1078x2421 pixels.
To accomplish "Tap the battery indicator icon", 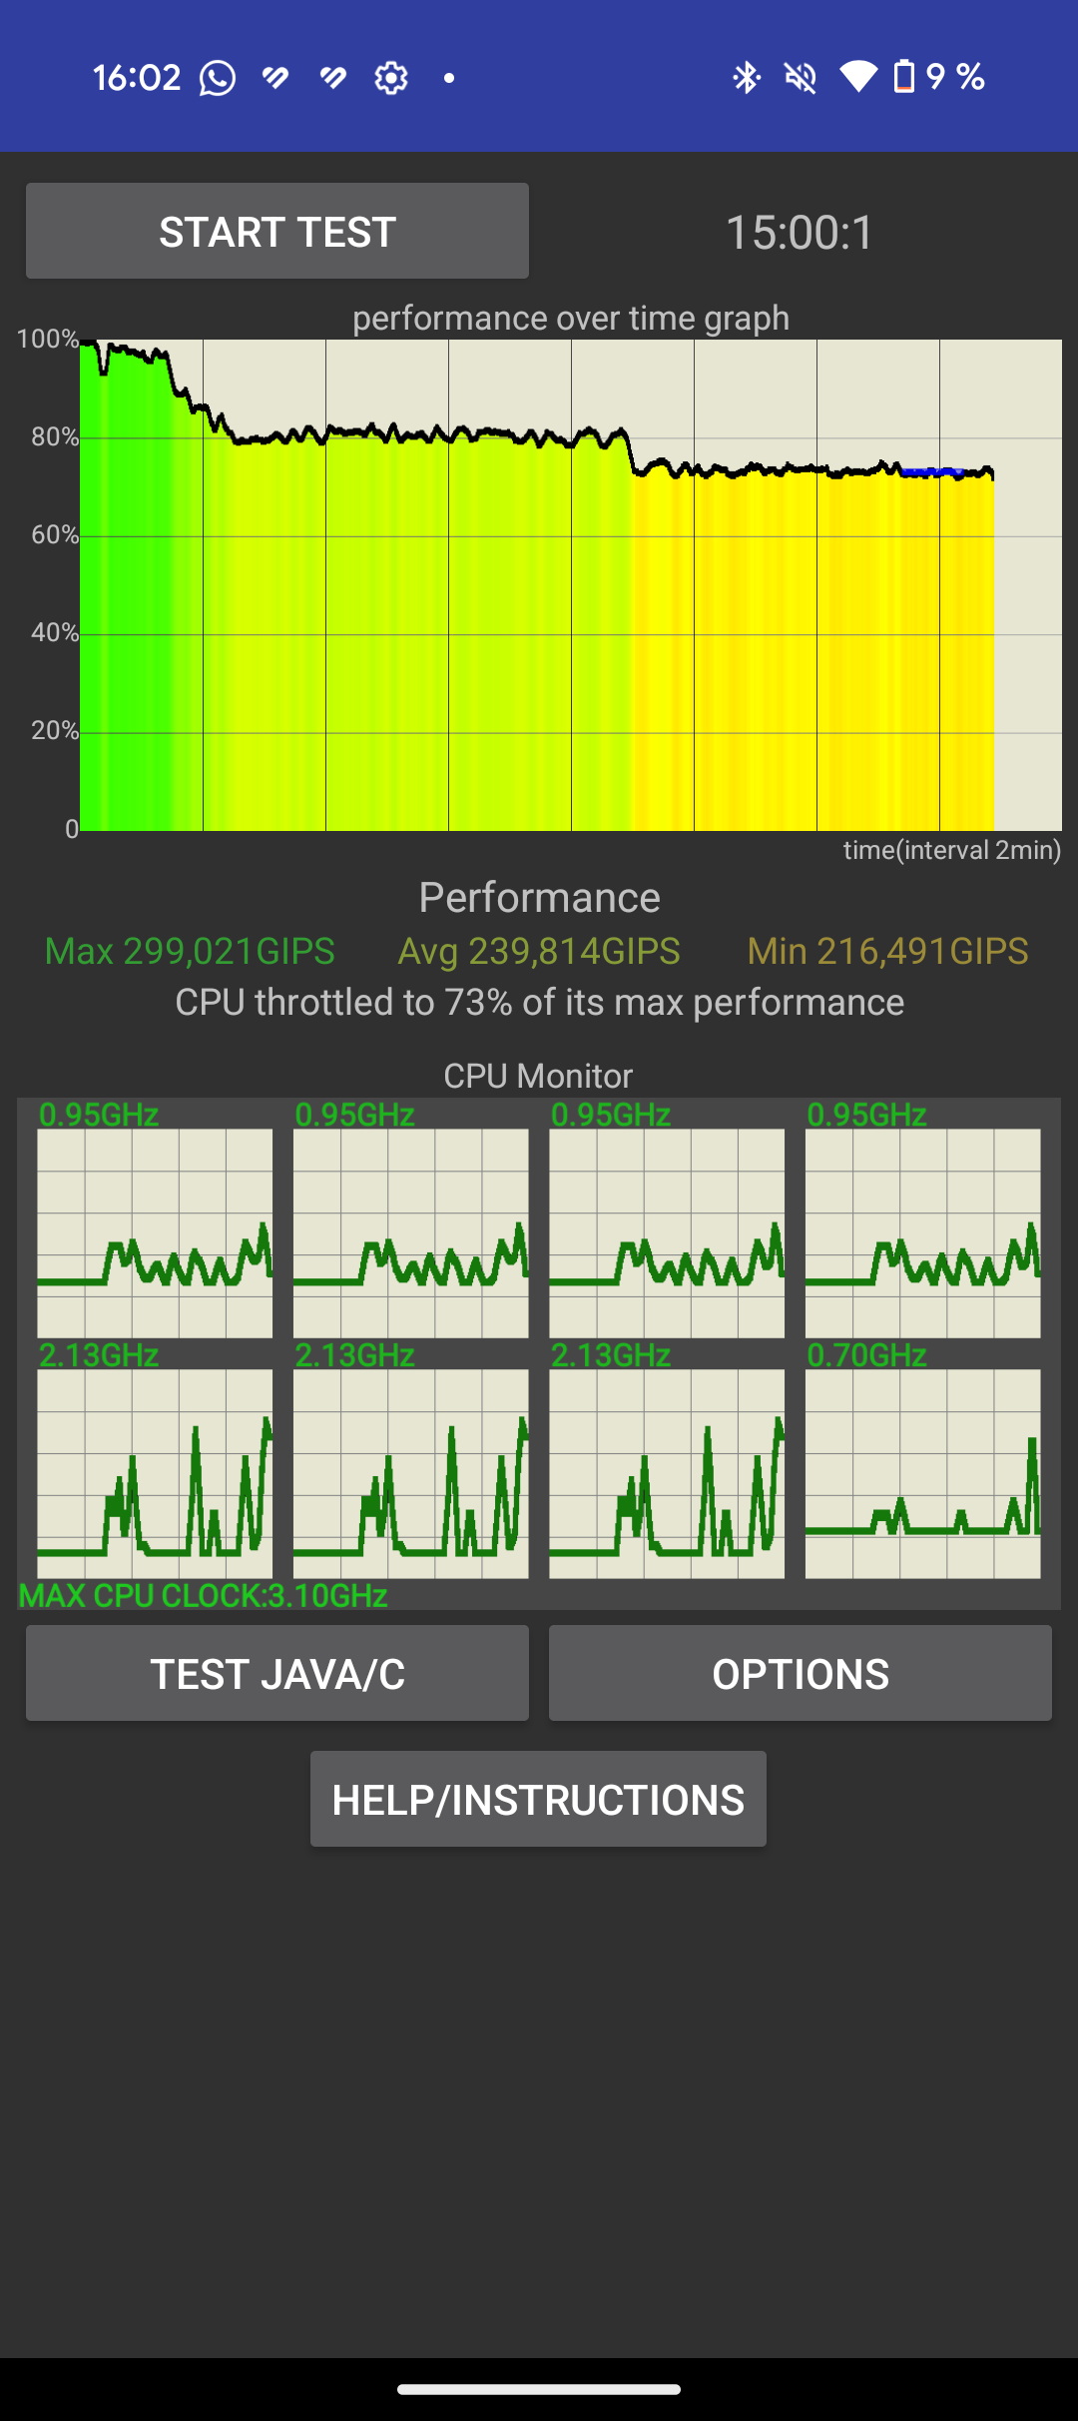I will [x=903, y=77].
